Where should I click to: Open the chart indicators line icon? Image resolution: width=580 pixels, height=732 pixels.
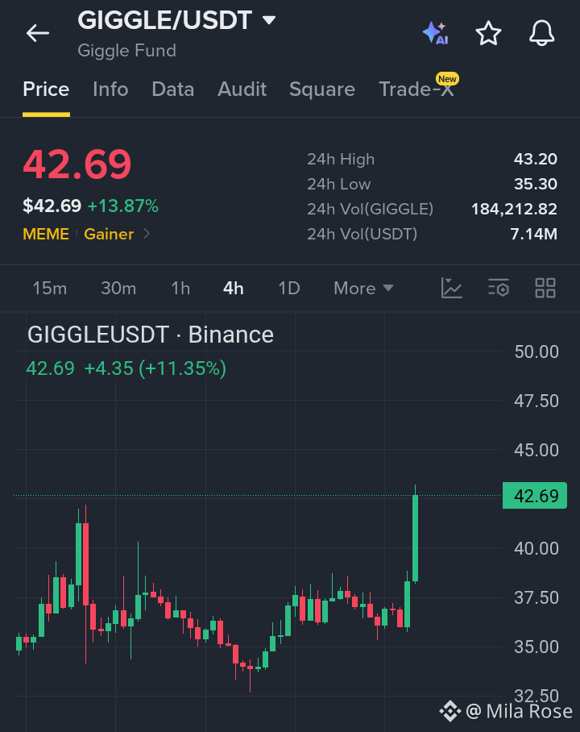[x=452, y=288]
